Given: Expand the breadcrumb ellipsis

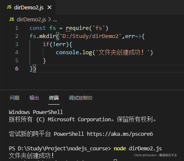Looking at the screenshot, I should 55,20.
